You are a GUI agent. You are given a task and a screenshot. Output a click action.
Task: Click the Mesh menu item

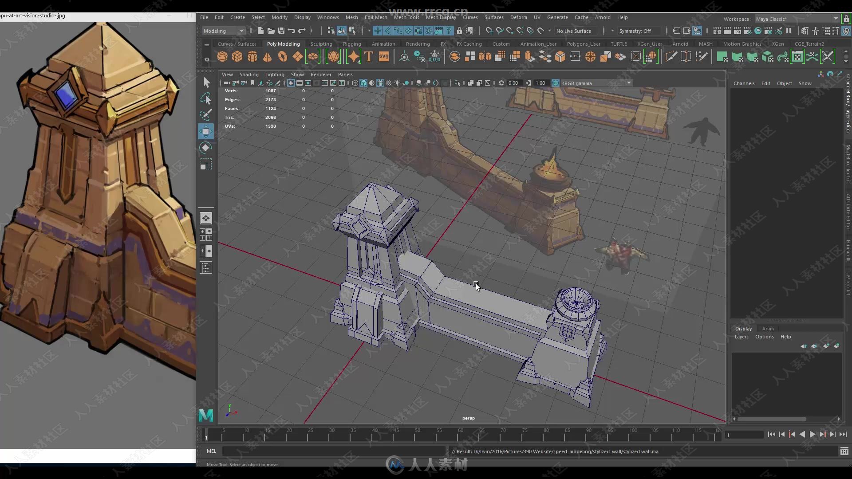(351, 16)
